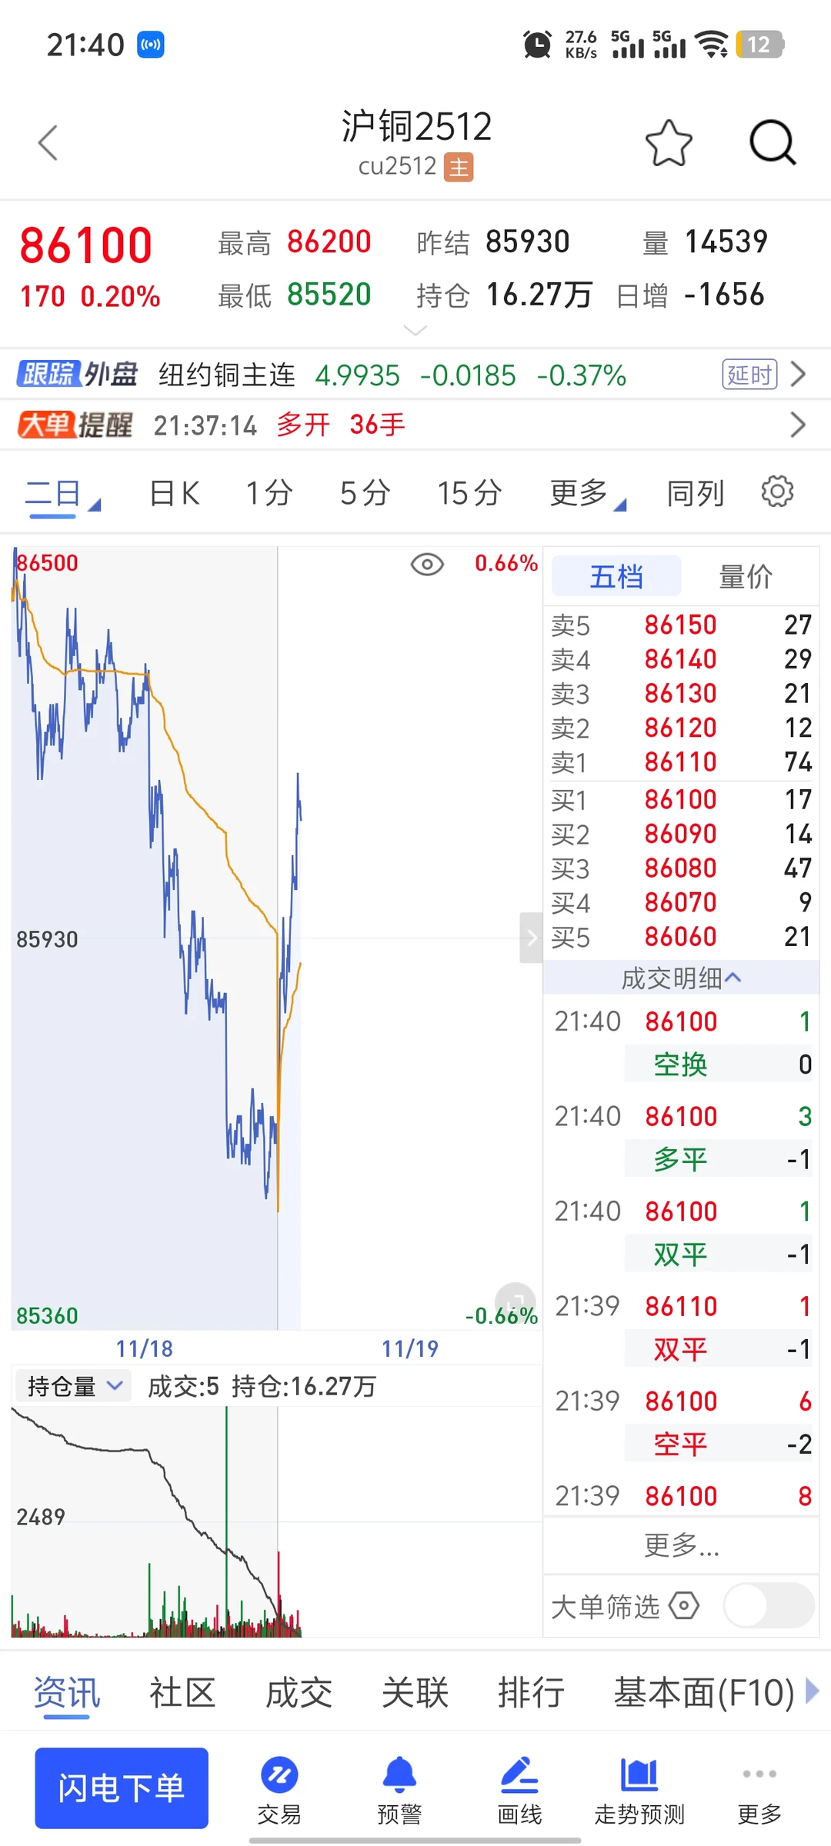Open 走势预测 trend forecast icon

pyautogui.click(x=639, y=1791)
